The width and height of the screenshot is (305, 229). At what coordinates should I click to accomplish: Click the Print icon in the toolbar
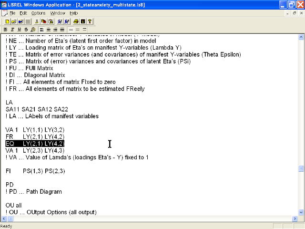76,21
